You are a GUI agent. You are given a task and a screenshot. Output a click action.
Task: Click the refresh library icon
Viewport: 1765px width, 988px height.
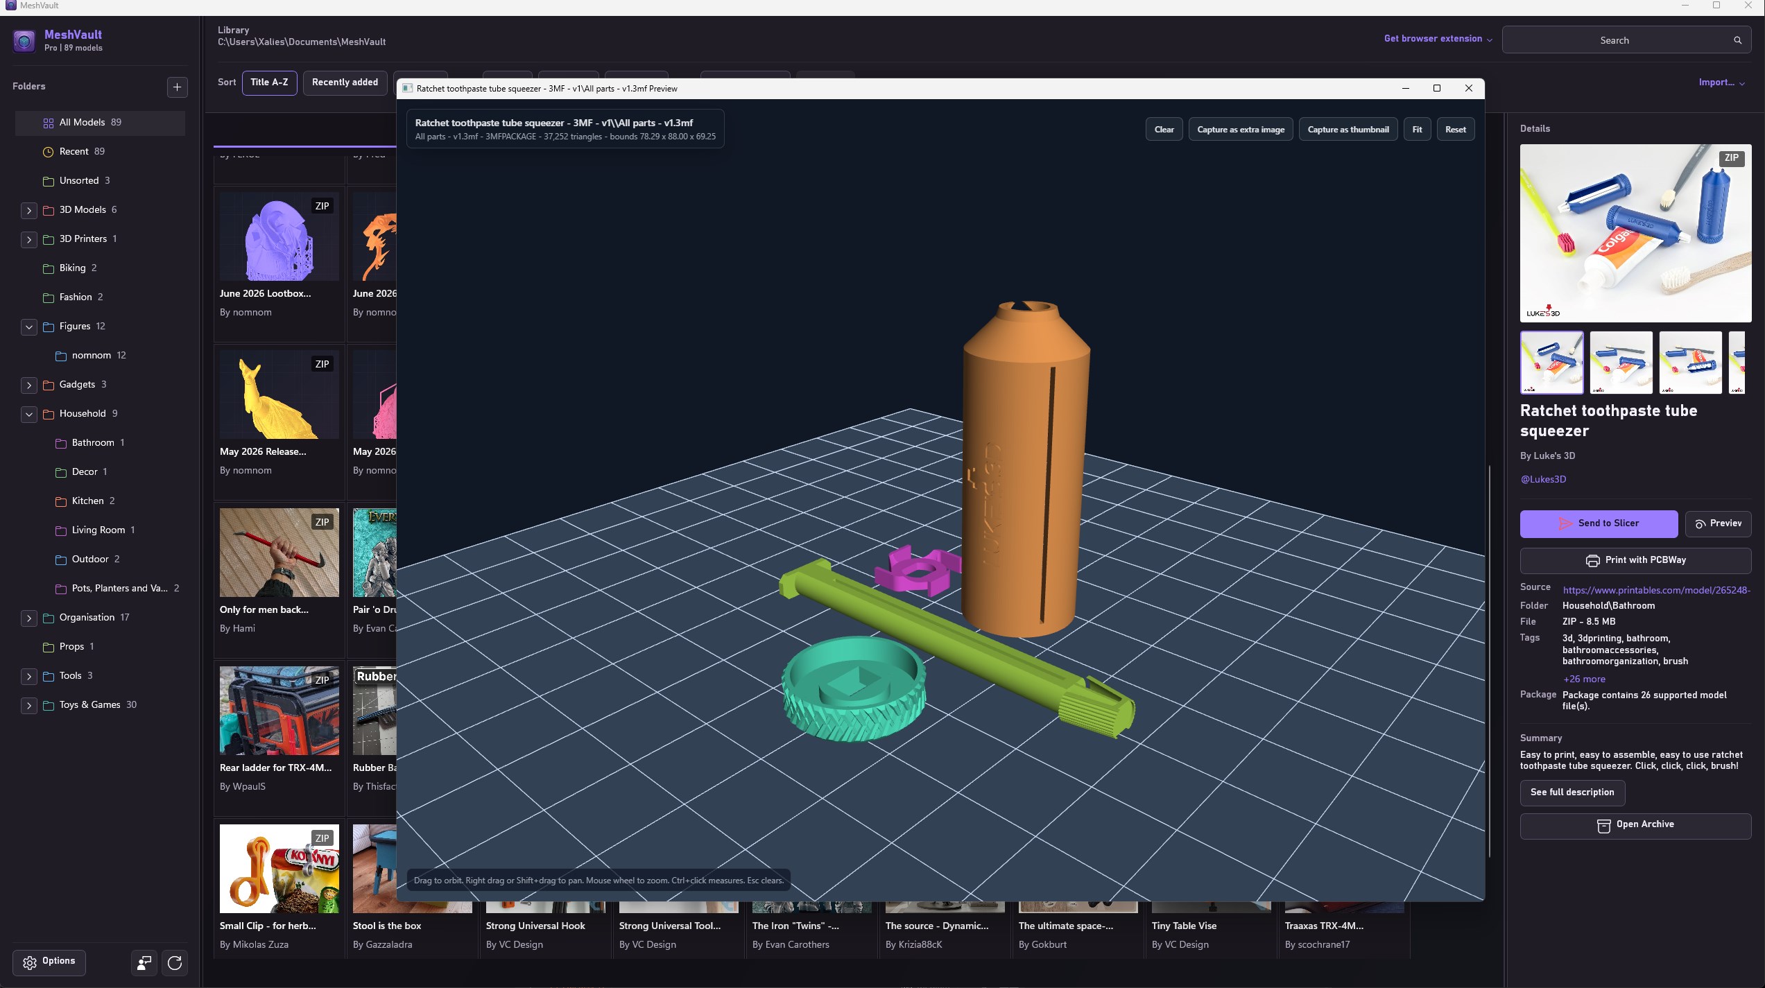pyautogui.click(x=175, y=962)
